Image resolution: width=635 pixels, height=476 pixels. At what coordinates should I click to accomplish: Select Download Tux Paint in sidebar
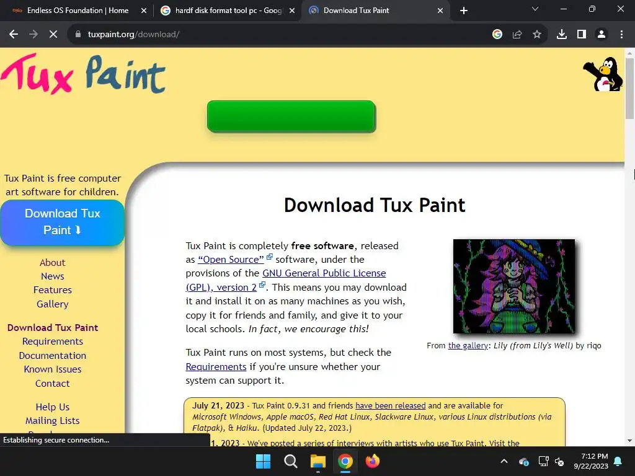tap(53, 328)
